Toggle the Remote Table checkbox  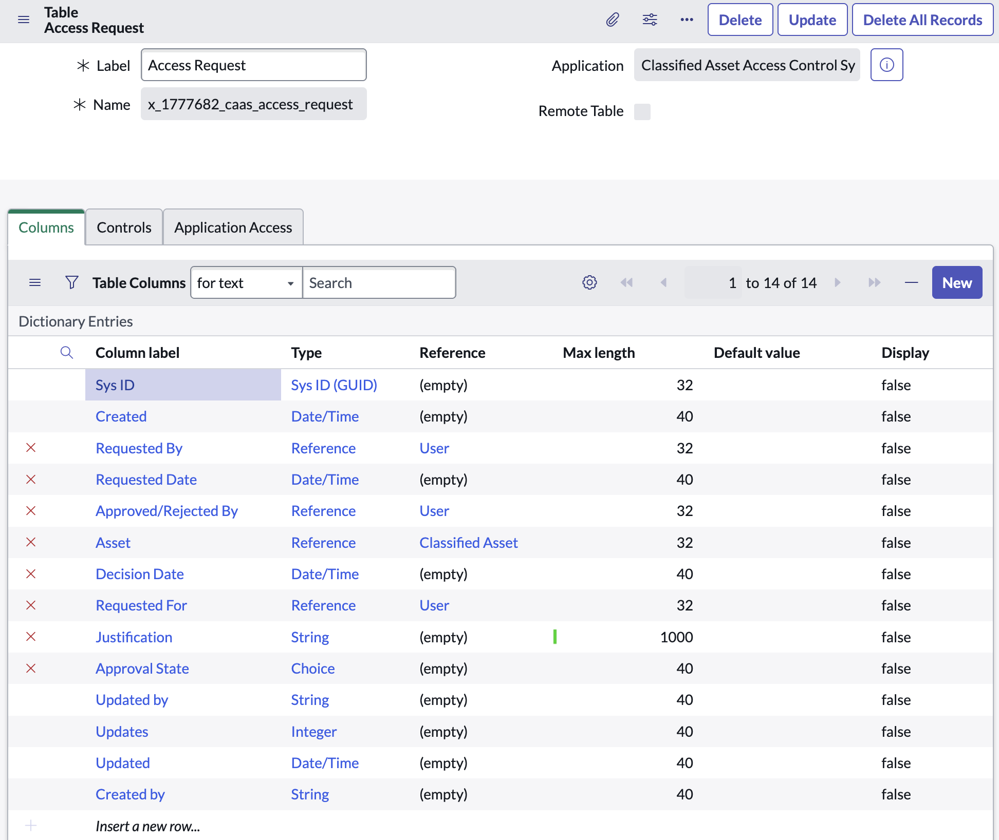click(642, 111)
